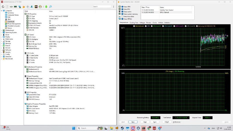This screenshot has width=233, height=131.
Task: Expand the Operating System tree node
Action: point(1,32)
